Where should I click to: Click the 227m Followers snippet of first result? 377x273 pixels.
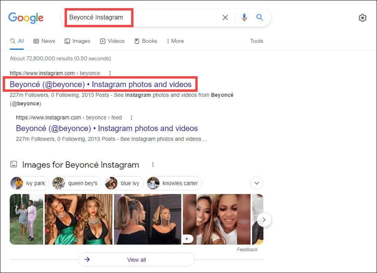pos(121,99)
